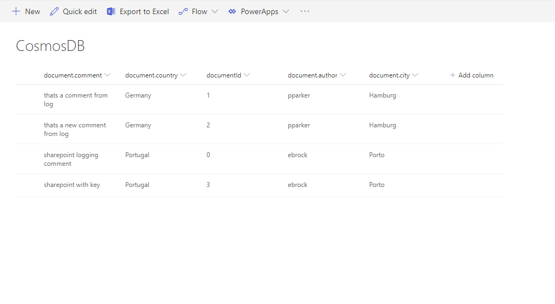Open the document.city column header menu
This screenshot has height=304, width=555.
tap(415, 75)
